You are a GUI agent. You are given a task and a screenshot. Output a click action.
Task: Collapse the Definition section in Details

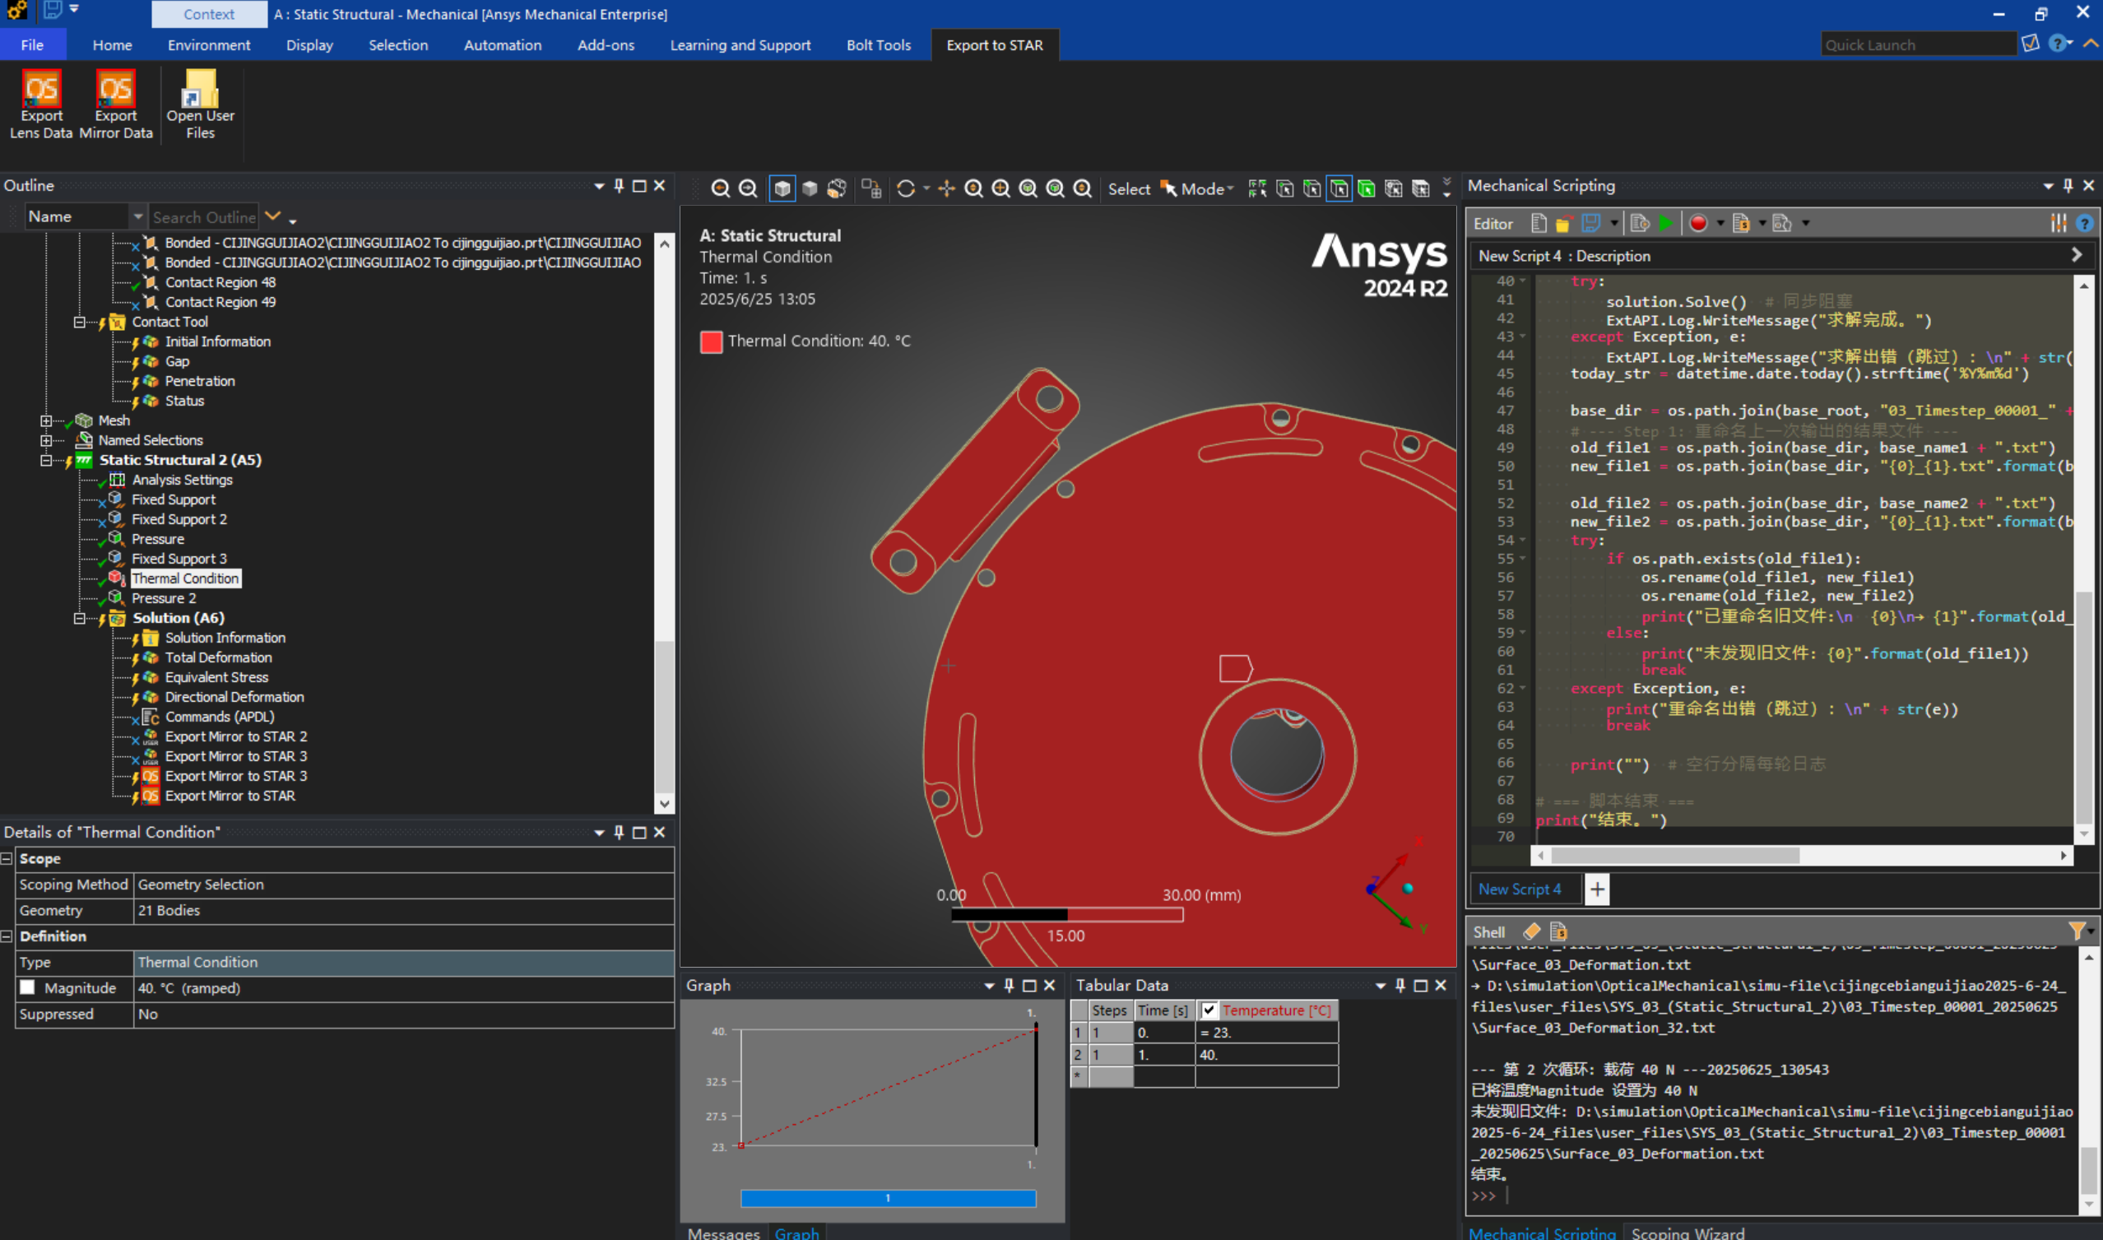7,936
